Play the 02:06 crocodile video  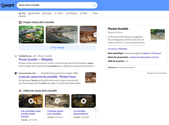[x=31, y=101]
